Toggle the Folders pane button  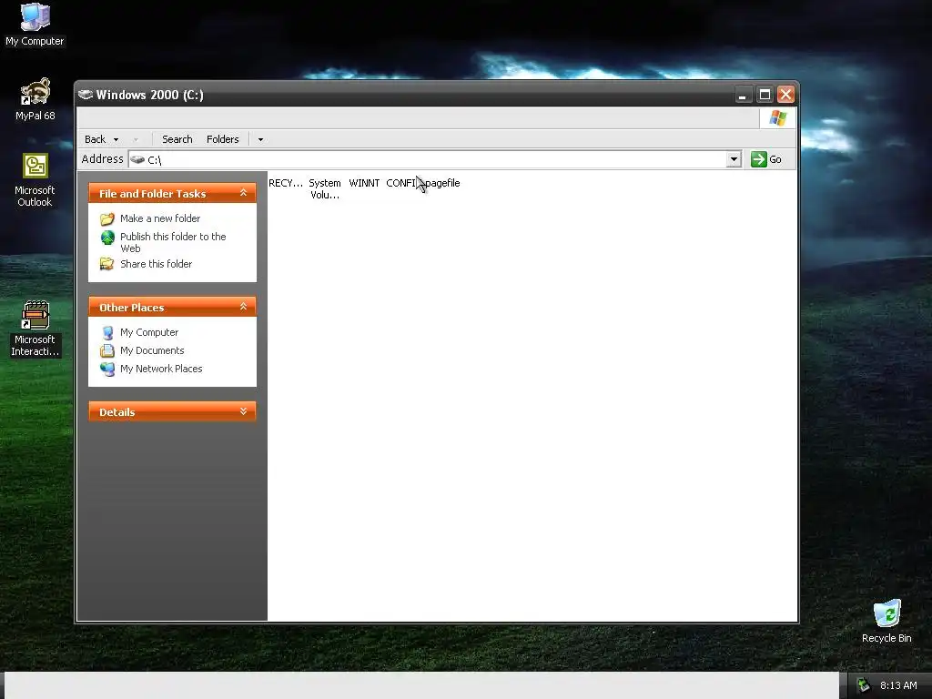222,139
